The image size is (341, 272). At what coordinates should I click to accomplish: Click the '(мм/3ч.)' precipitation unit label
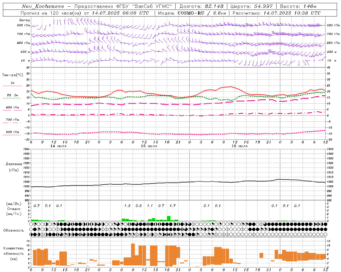pos(13,204)
